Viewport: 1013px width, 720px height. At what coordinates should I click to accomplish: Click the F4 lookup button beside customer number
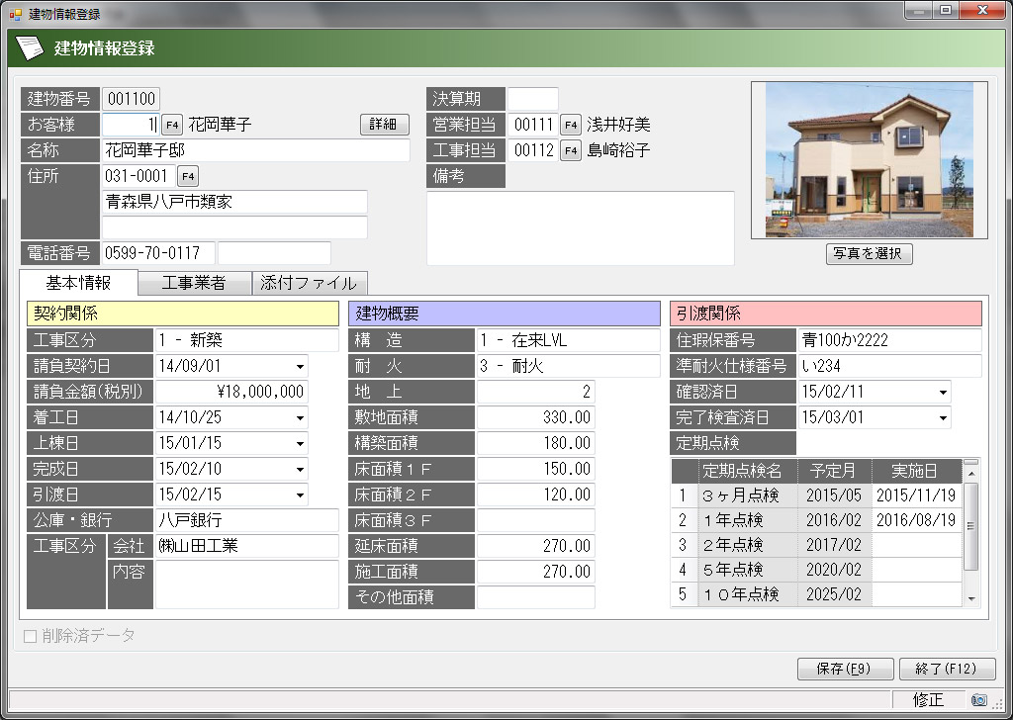(x=172, y=125)
